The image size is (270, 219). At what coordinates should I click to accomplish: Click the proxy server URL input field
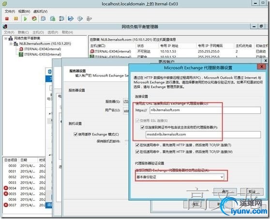(205, 110)
